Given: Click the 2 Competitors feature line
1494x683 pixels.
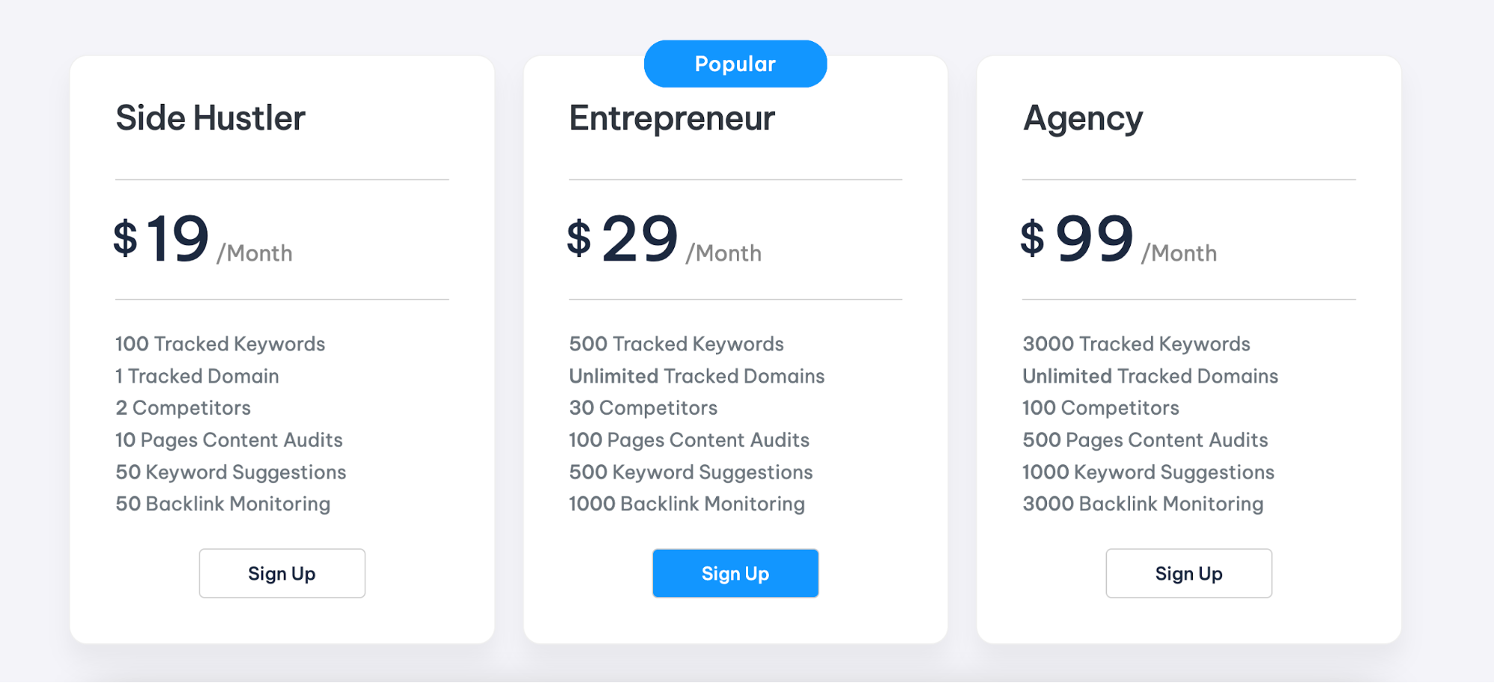Looking at the screenshot, I should (183, 408).
